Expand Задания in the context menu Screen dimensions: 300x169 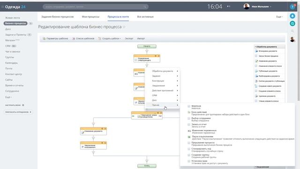tap(163, 76)
